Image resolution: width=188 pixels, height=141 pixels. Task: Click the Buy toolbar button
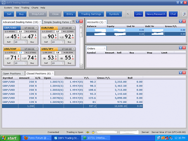pyautogui.click(x=21, y=14)
